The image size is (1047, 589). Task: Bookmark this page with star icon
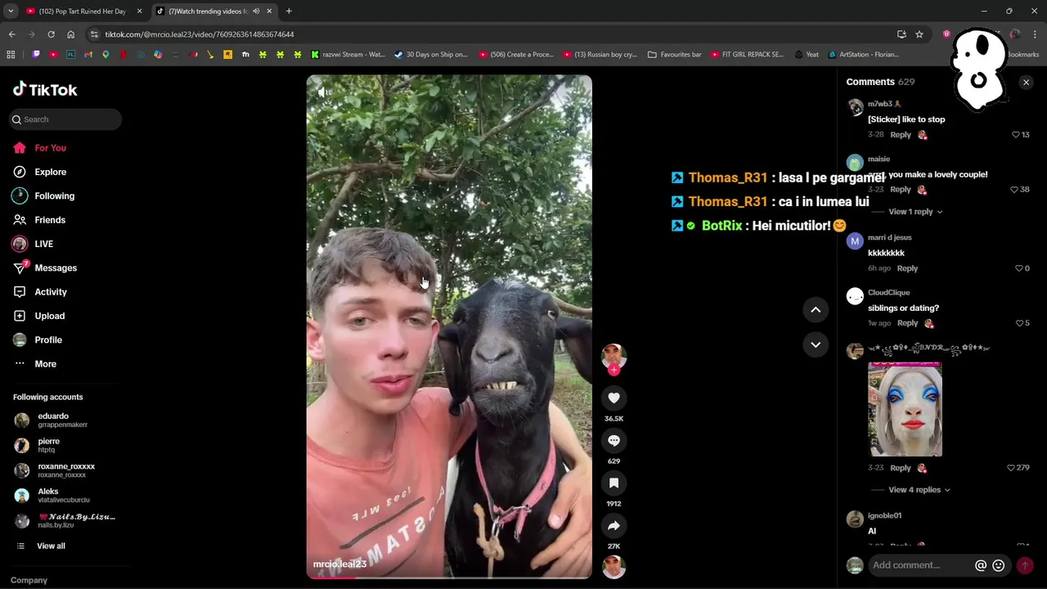pos(919,34)
